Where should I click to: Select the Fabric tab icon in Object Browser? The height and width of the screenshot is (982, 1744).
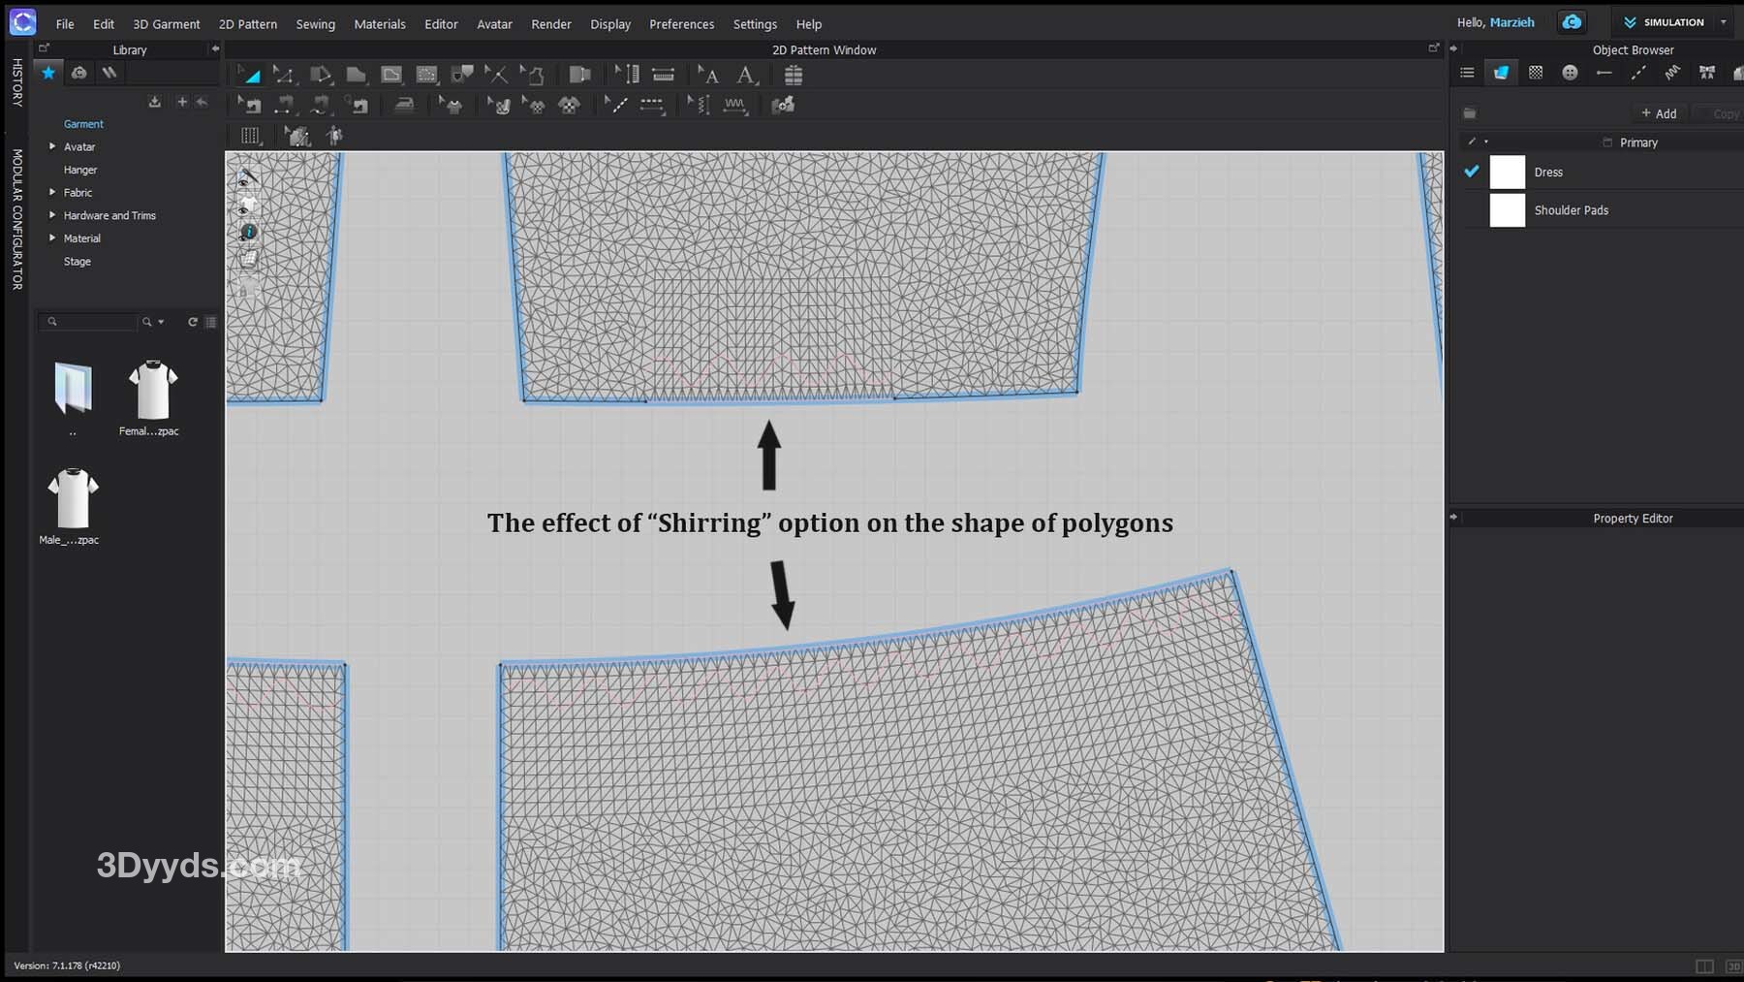coord(1501,73)
